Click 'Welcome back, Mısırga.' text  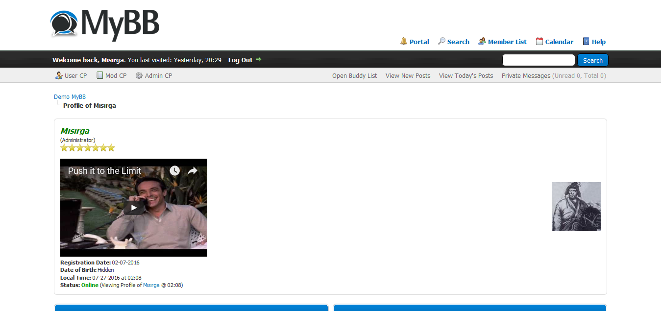coord(89,60)
